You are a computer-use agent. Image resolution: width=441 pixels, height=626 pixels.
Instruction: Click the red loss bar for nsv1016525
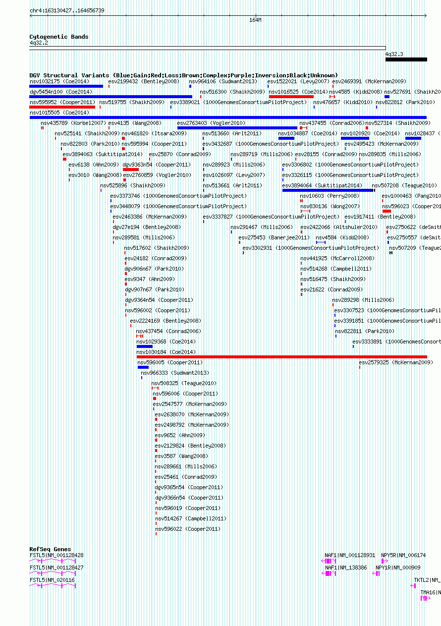291,97
